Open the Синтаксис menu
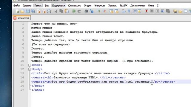The image size is (191, 107). click(74, 6)
